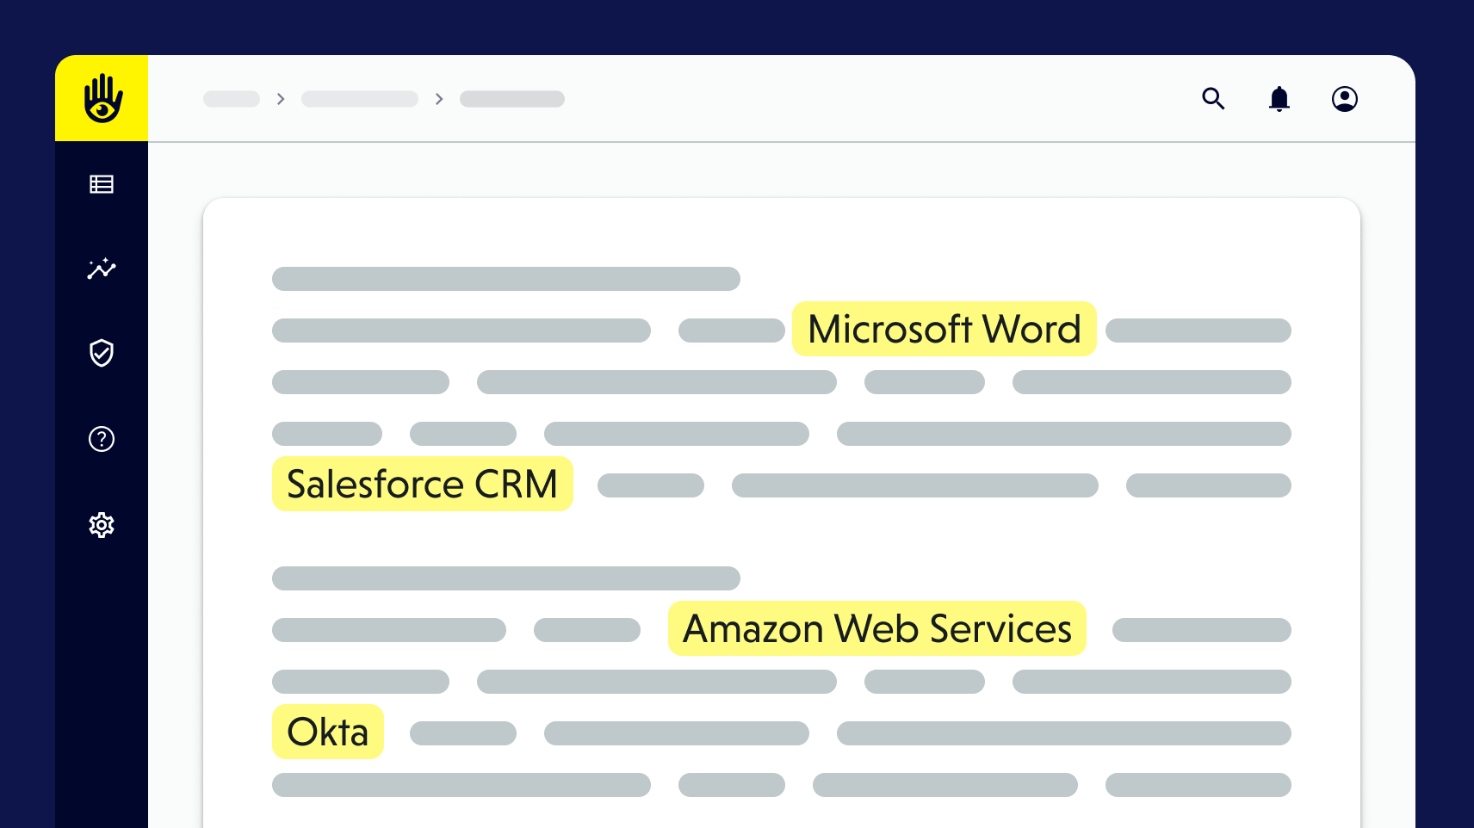Click the highlighted Salesforce CRM tag
The height and width of the screenshot is (828, 1474).
(x=422, y=484)
